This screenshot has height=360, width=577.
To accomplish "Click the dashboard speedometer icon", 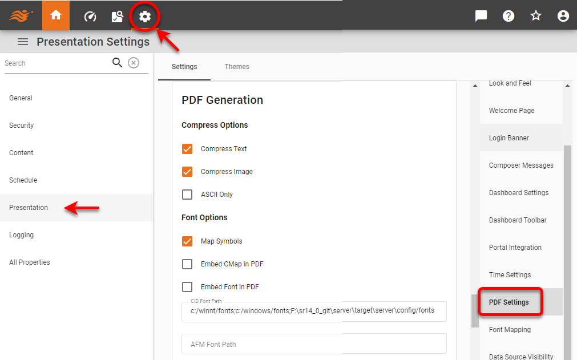I will (x=90, y=15).
